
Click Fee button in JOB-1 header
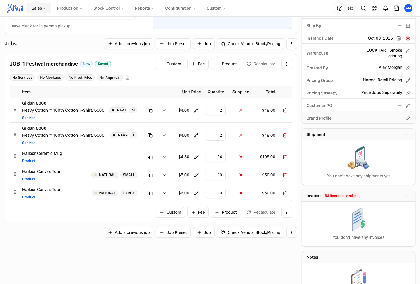(x=198, y=64)
